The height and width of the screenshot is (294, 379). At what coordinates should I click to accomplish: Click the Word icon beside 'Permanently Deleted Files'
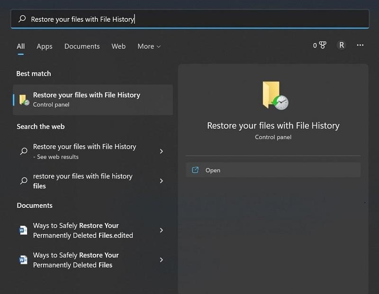click(x=23, y=260)
